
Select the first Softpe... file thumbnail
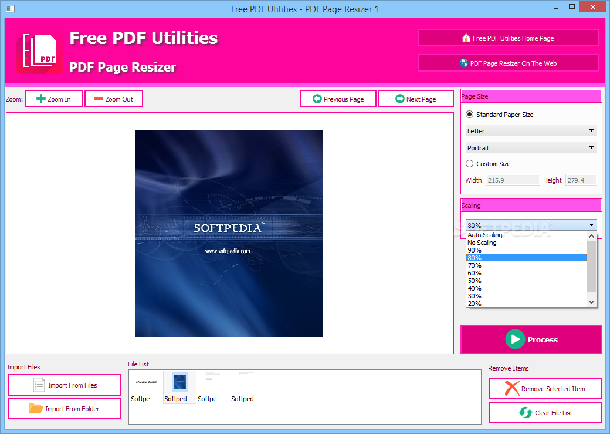[x=146, y=387]
